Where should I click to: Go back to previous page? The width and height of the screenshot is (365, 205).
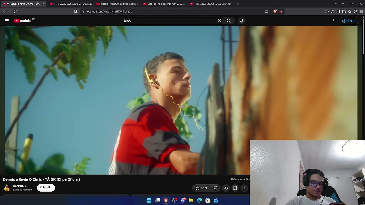(x=4, y=11)
